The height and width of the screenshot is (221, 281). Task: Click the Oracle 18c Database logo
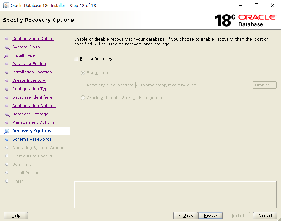tap(246, 20)
